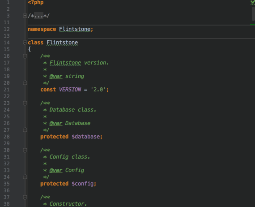Place cursor on the VERSION constant
This screenshot has height=207, width=255.
pyautogui.click(x=70, y=90)
